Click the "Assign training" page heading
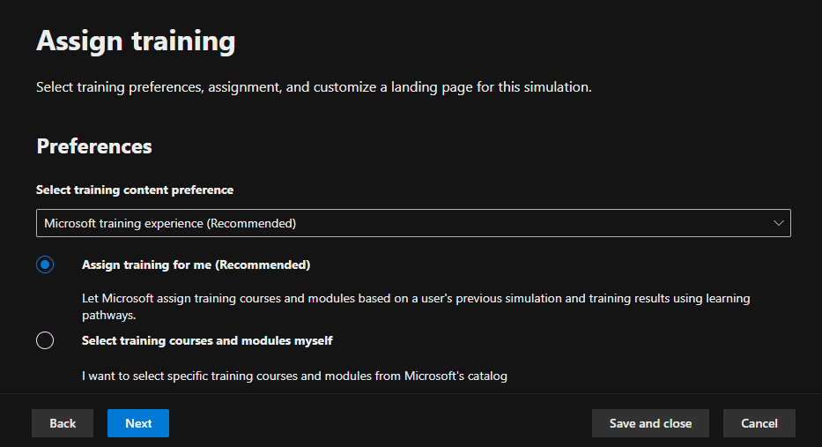This screenshot has width=822, height=447. (x=136, y=41)
